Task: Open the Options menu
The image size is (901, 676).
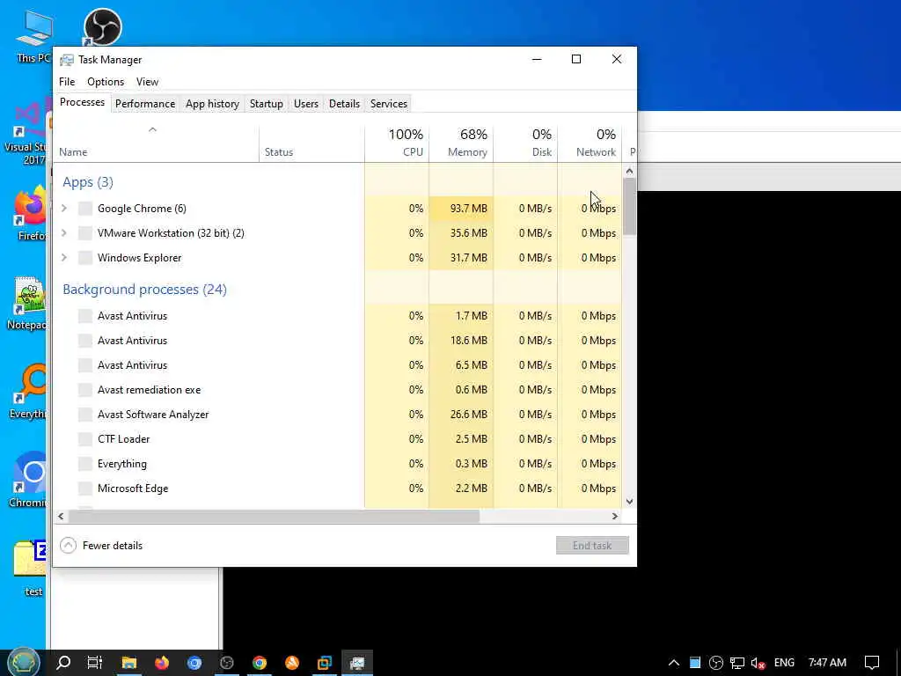Action: tap(106, 82)
